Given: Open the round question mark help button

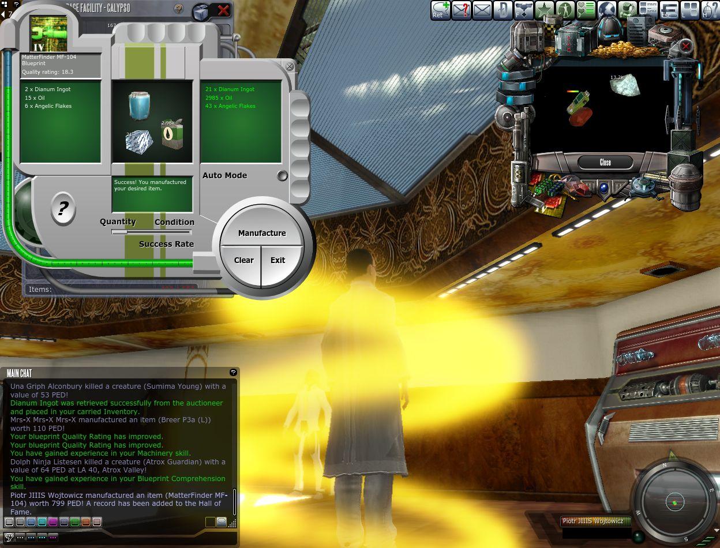Looking at the screenshot, I should point(63,208).
